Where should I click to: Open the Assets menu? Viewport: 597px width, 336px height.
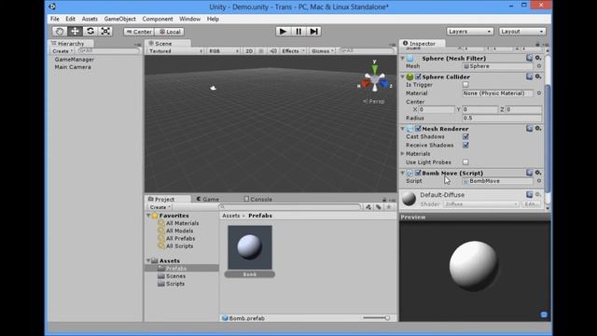90,19
